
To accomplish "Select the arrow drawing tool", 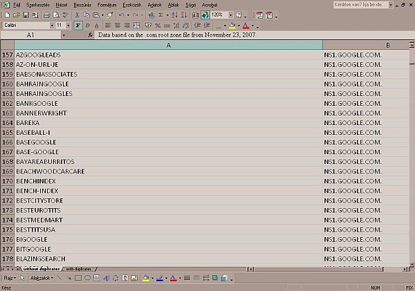I will (x=68, y=278).
